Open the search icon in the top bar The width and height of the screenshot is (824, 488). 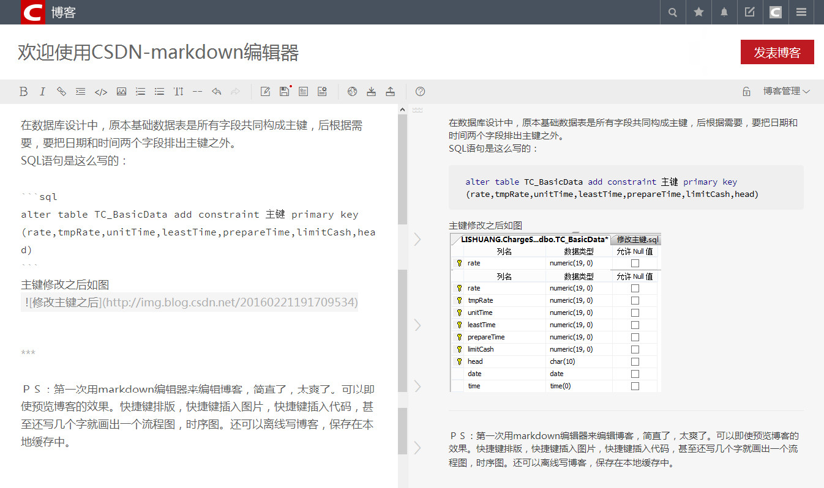tap(673, 12)
